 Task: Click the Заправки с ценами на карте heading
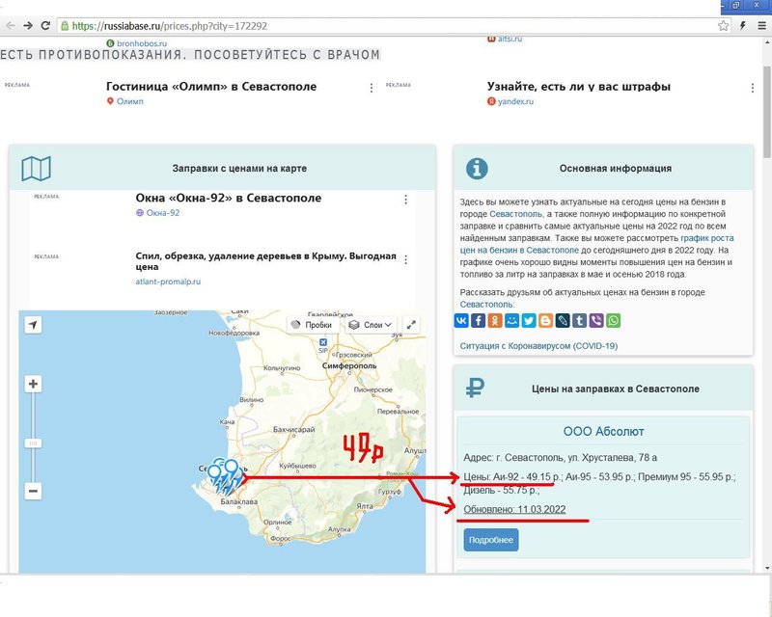click(239, 169)
